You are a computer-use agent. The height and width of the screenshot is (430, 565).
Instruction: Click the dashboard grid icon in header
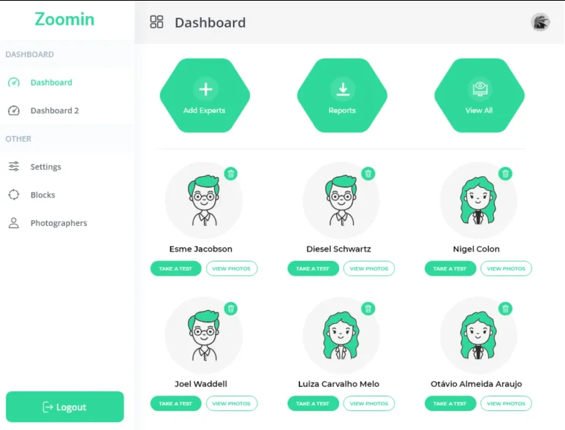[156, 22]
